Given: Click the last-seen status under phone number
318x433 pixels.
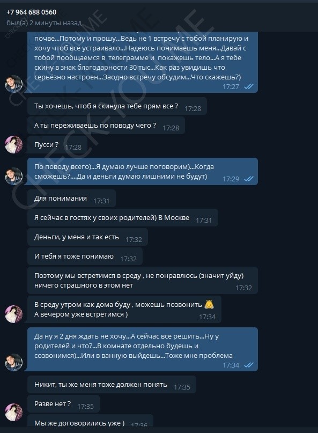Looking at the screenshot, I should [x=44, y=23].
